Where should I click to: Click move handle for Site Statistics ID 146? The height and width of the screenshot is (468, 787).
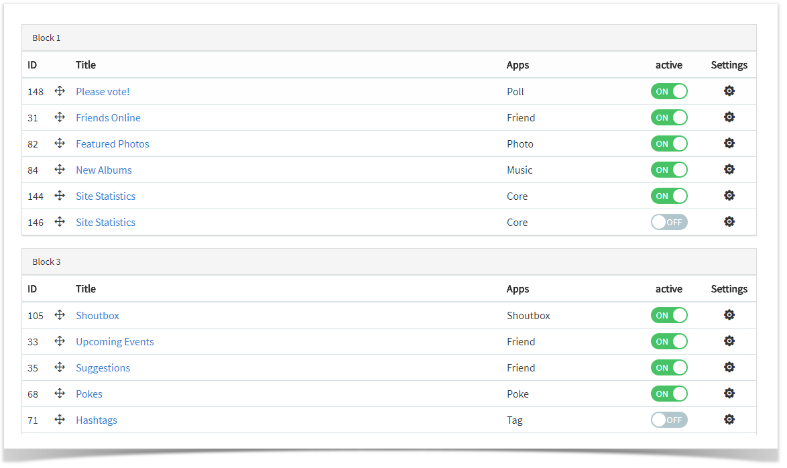pos(60,221)
